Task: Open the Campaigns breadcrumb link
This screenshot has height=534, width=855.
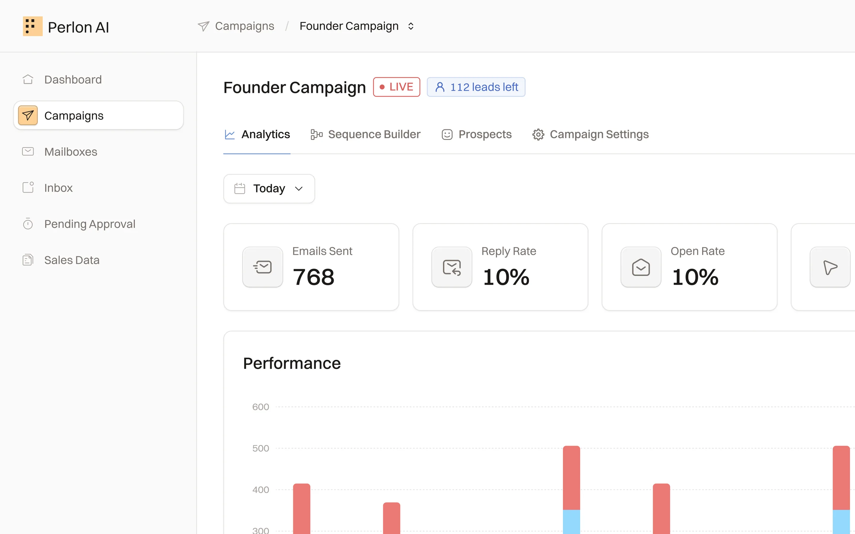Action: pyautogui.click(x=245, y=26)
